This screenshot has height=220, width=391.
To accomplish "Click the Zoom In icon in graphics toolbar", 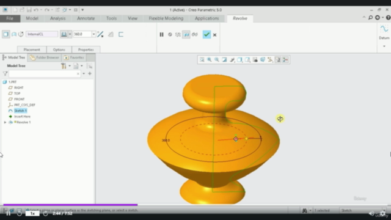I will pos(209,60).
